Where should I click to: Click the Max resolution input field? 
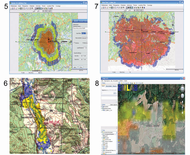[x=85, y=38]
